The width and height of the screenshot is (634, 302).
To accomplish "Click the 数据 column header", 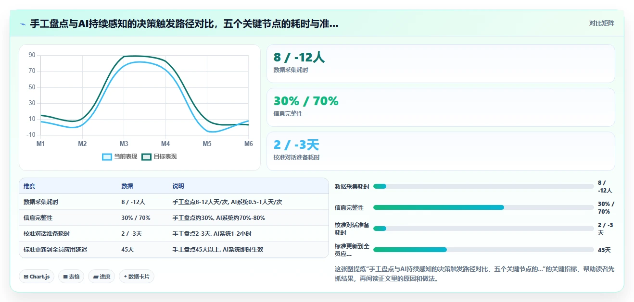I will [127, 186].
